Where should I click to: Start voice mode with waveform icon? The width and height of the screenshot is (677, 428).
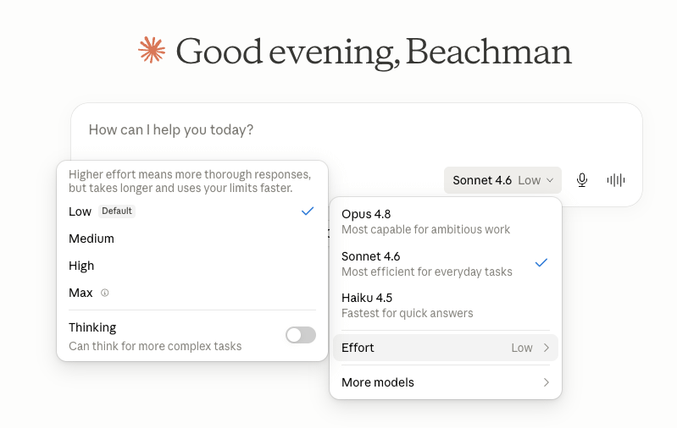[616, 180]
